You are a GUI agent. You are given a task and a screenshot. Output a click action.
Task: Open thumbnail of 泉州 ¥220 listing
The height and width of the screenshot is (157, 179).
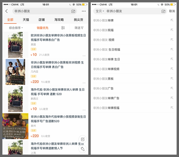click(x=15, y=126)
